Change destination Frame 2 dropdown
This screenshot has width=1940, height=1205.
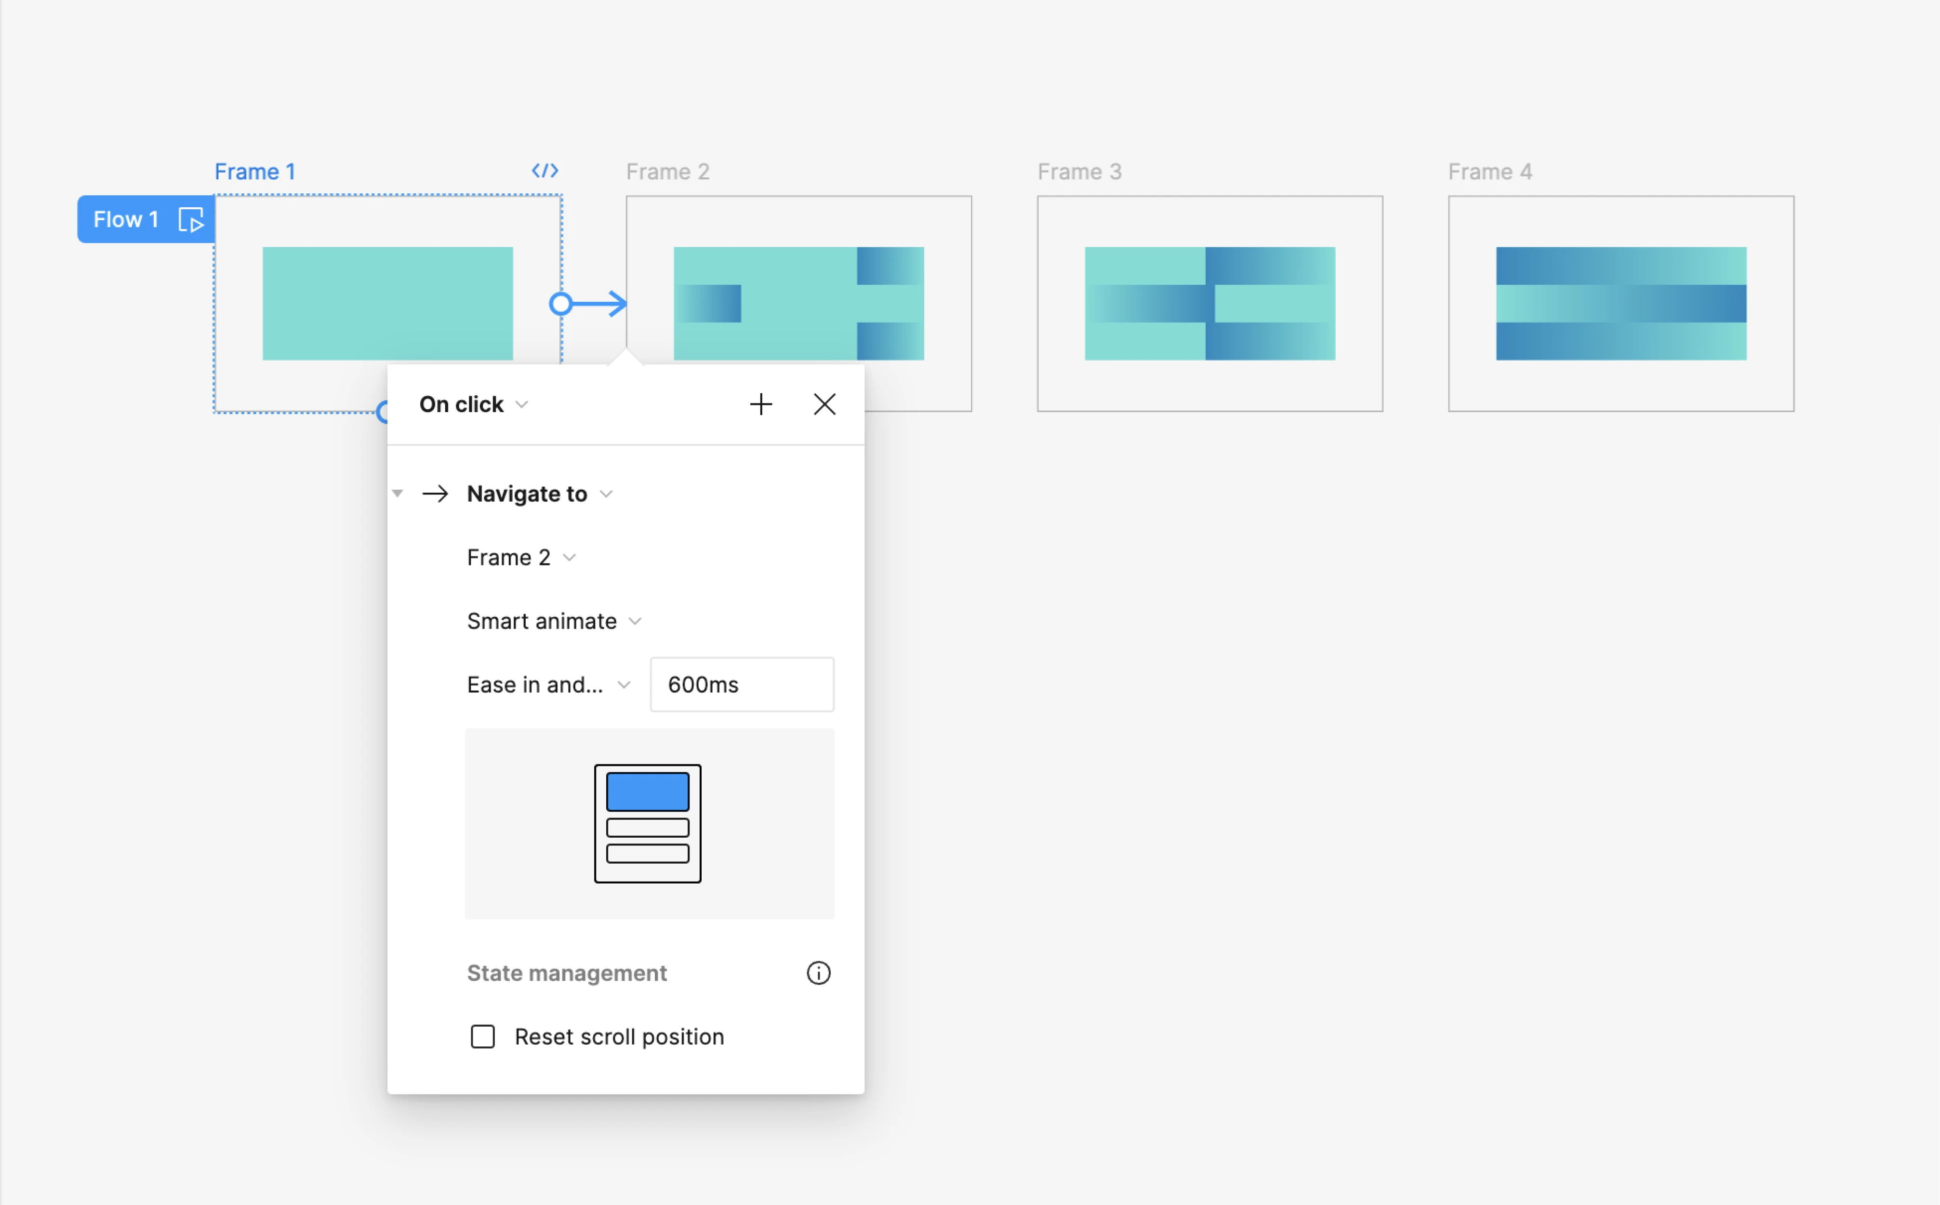[x=521, y=558]
